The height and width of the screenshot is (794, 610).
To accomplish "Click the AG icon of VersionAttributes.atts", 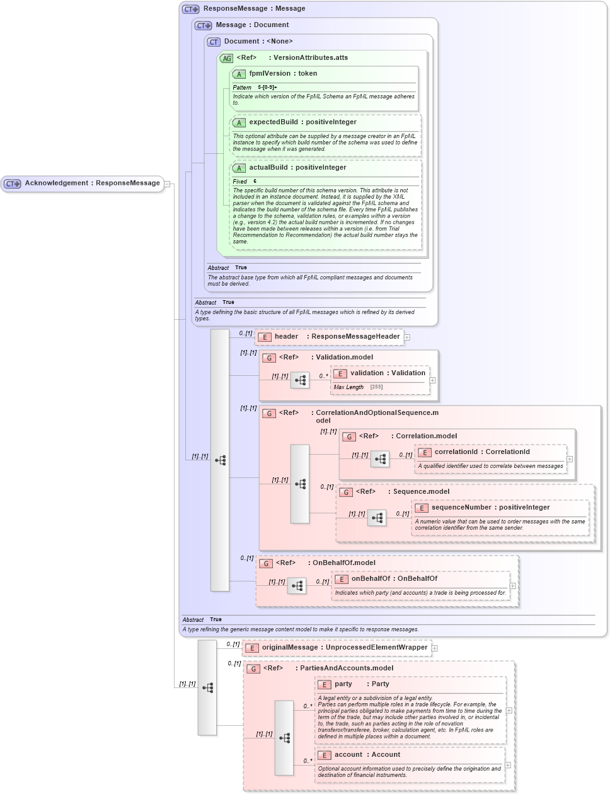I will point(226,58).
